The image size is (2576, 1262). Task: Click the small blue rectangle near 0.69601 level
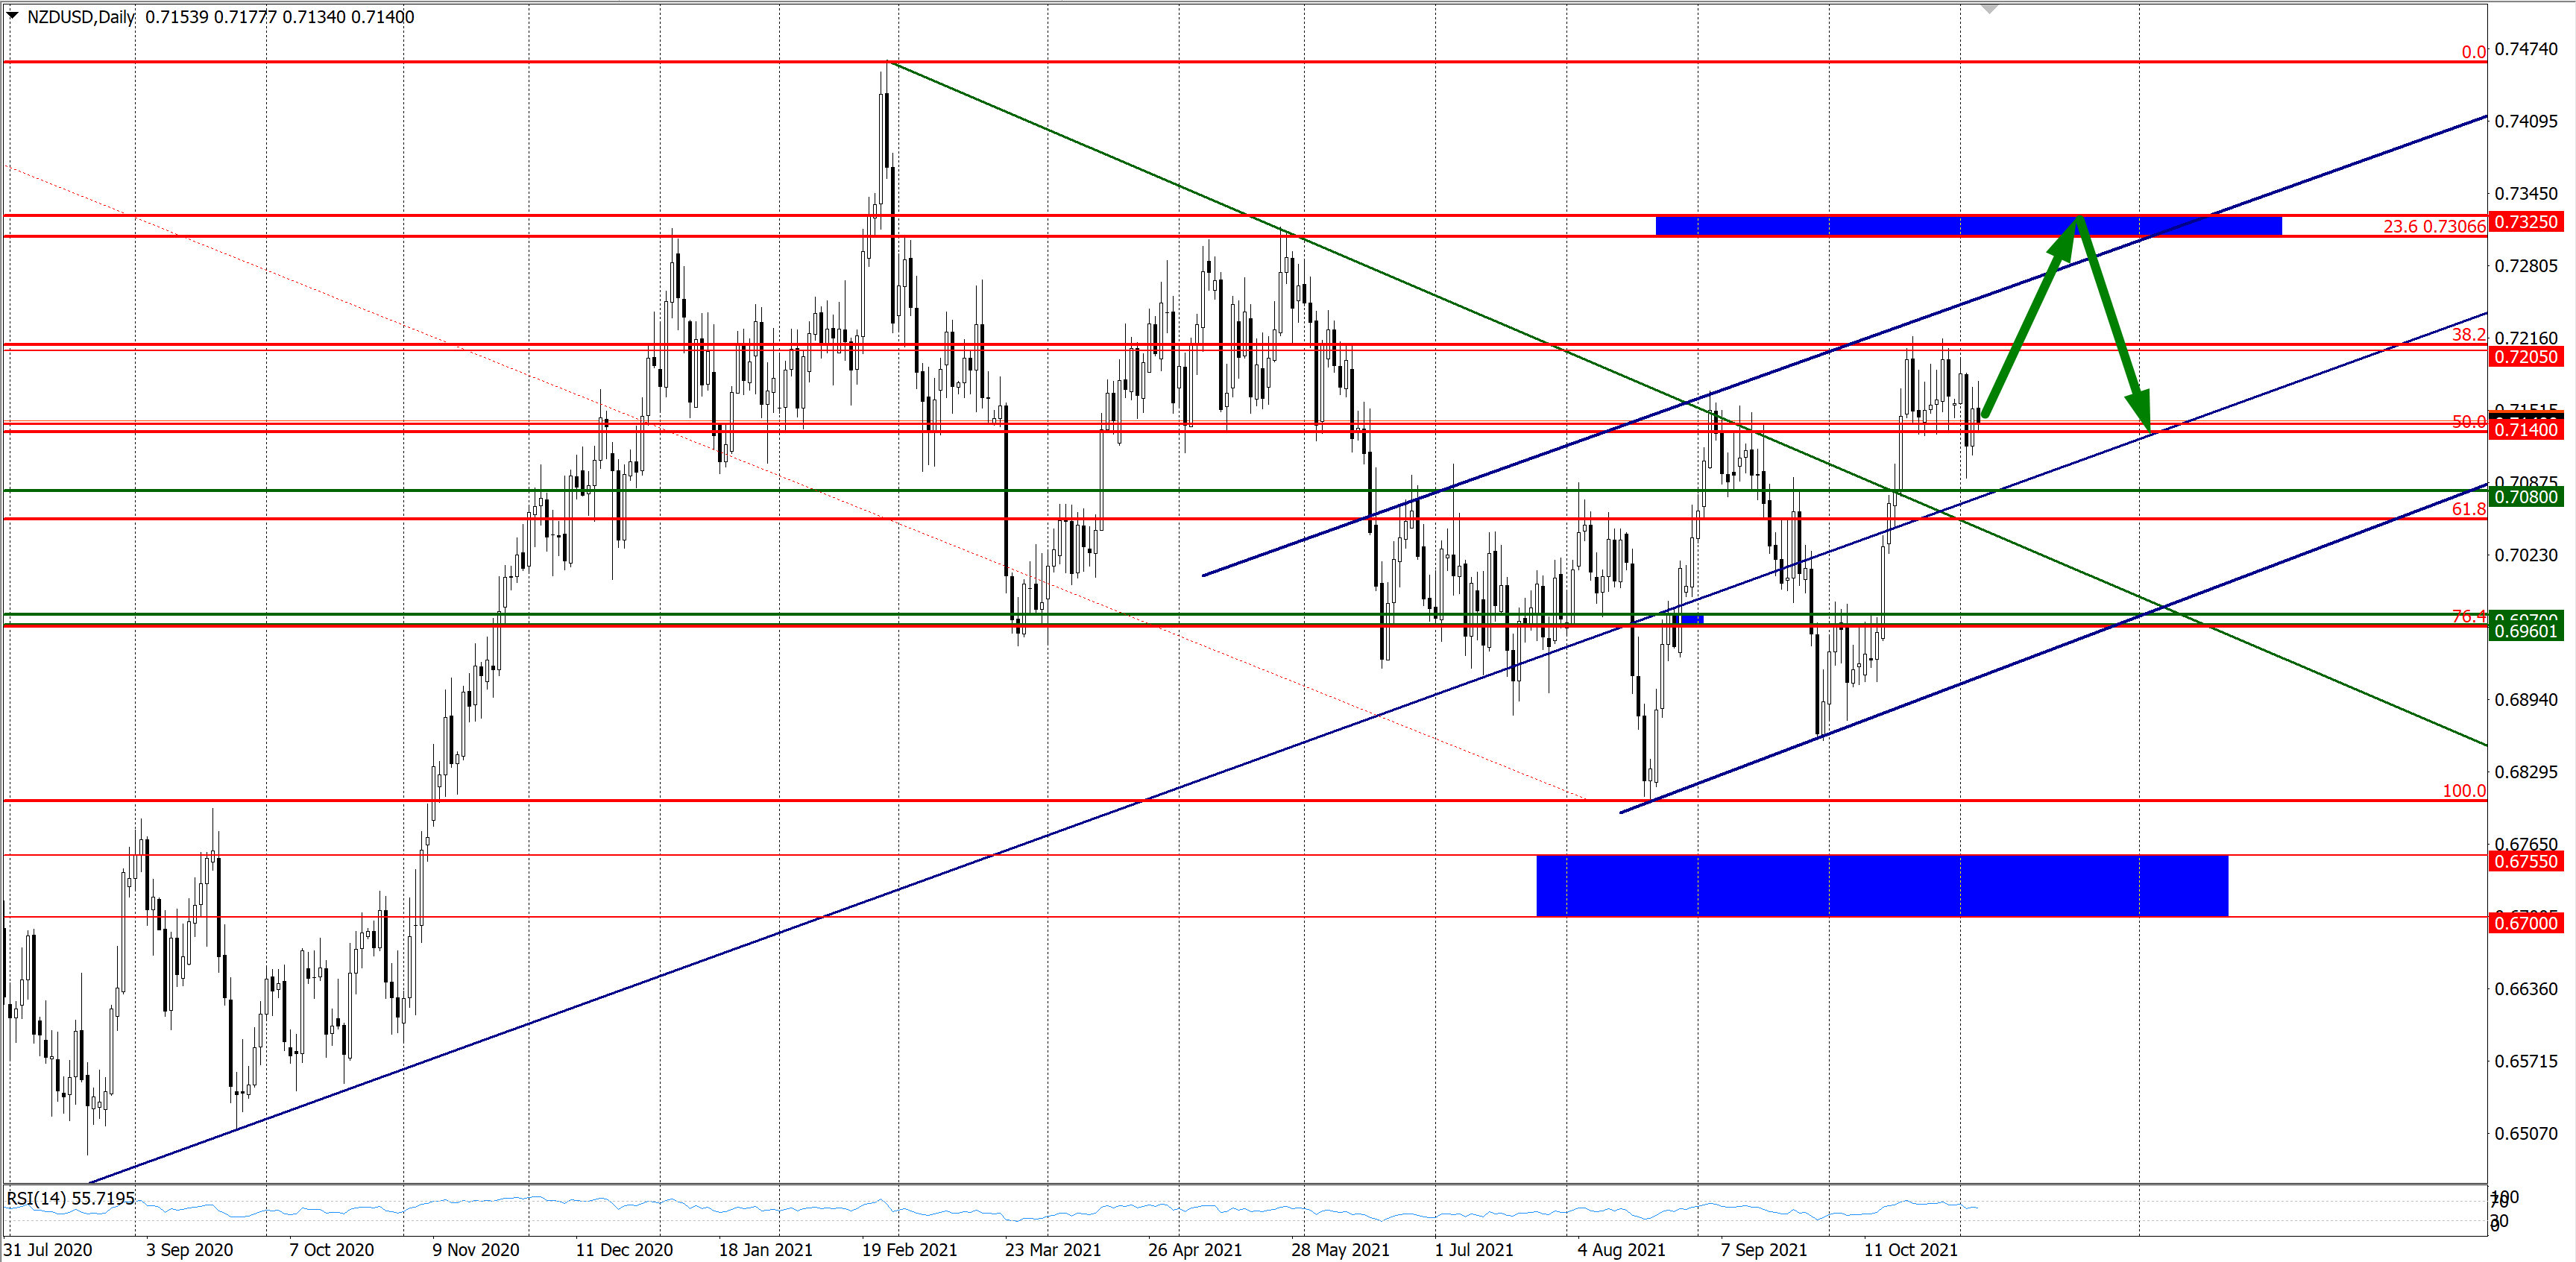1691,620
